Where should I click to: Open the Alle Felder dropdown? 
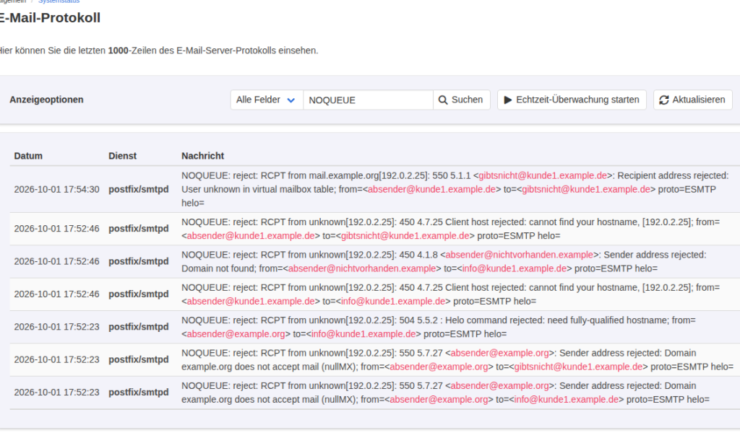point(266,100)
